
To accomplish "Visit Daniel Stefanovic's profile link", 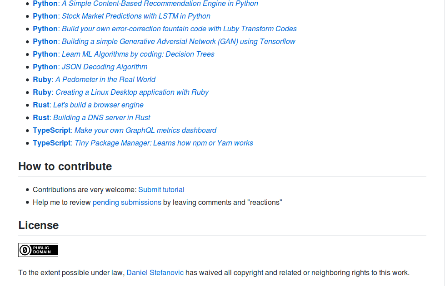I will [155, 272].
